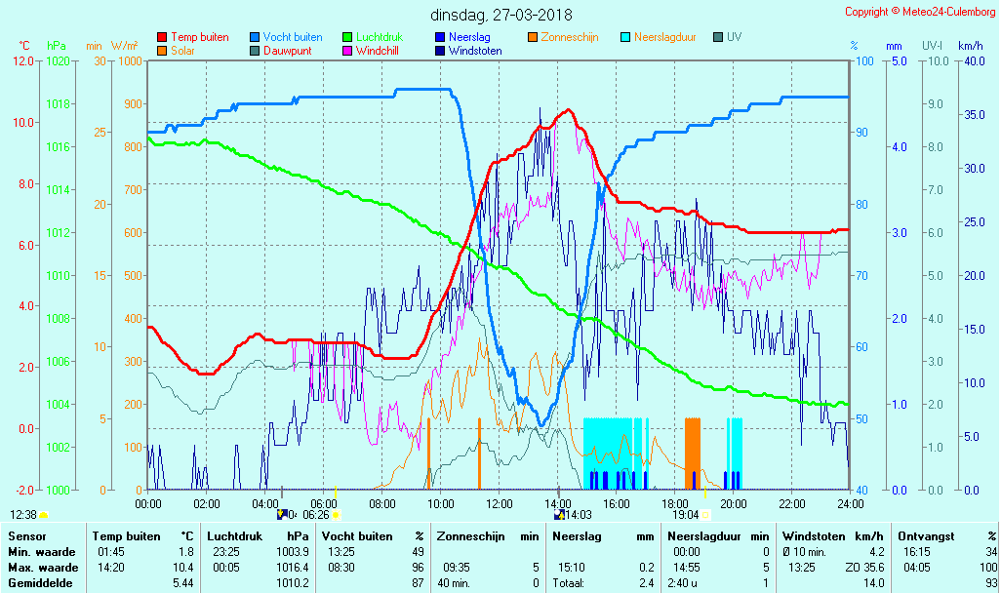Image resolution: width=1001 pixels, height=593 pixels.
Task: Select the UV legend label
Action: coord(735,37)
